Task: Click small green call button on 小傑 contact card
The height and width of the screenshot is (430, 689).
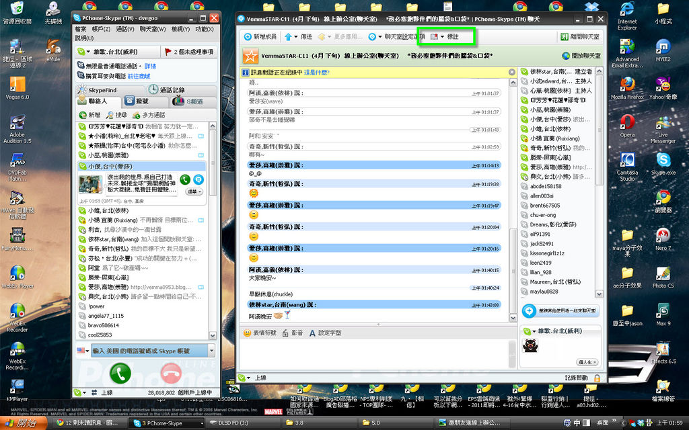Action: point(185,179)
